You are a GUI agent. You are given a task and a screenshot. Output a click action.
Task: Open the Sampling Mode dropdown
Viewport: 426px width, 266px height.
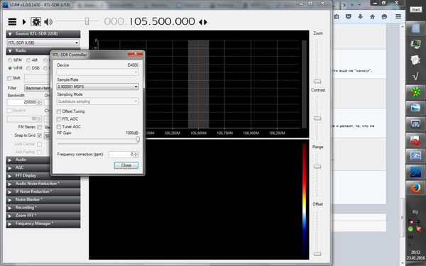[x=97, y=101]
